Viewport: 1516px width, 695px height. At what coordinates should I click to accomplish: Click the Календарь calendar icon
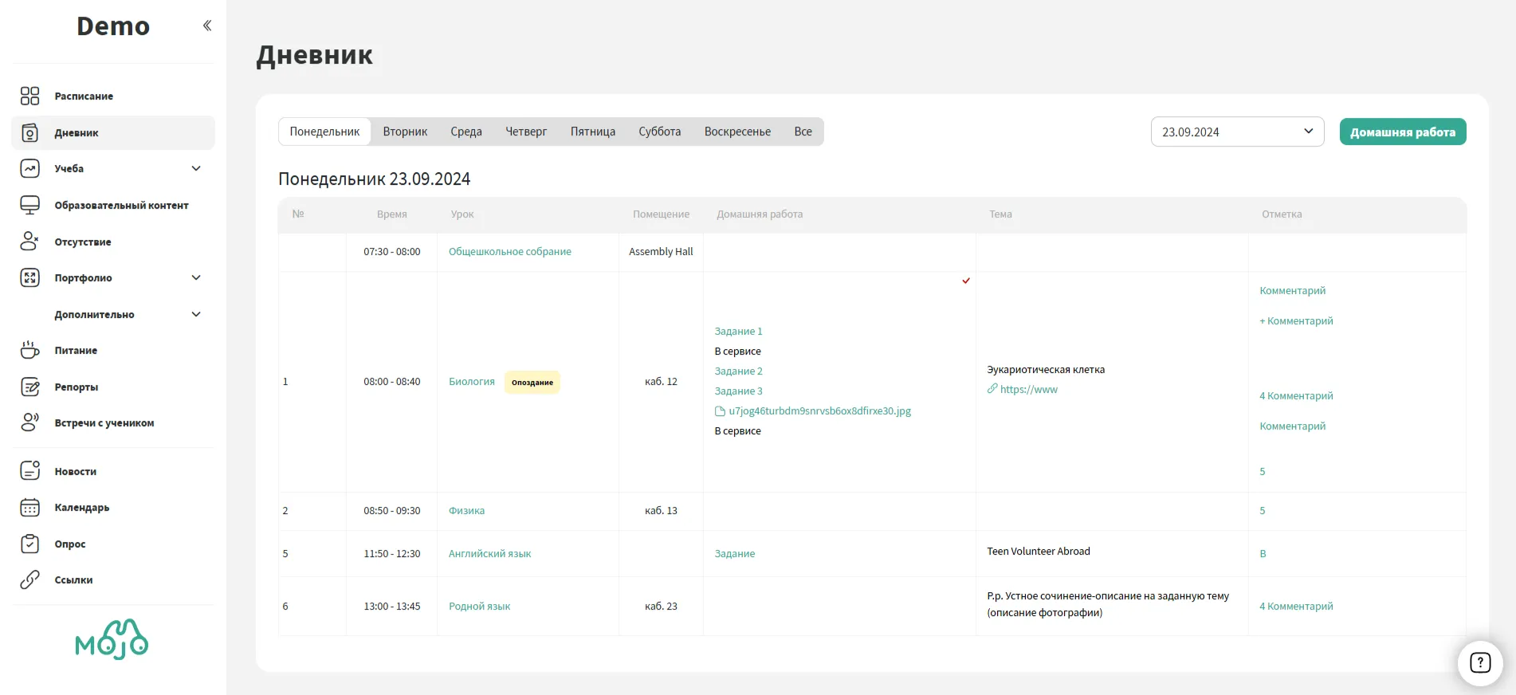click(x=29, y=508)
